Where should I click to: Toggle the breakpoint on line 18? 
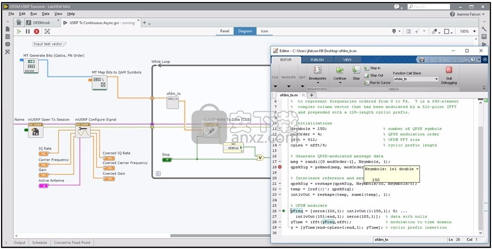[280, 167]
